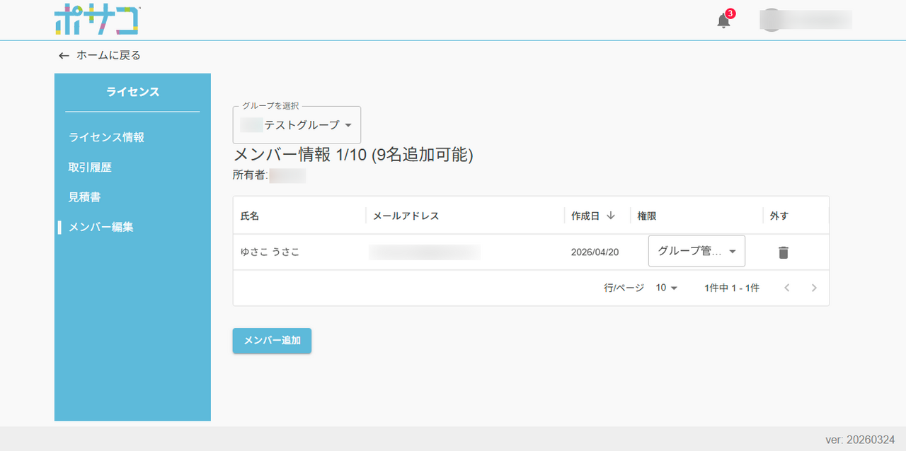This screenshot has width=906, height=451.
Task: Open the blurred user account menu
Action: click(805, 20)
